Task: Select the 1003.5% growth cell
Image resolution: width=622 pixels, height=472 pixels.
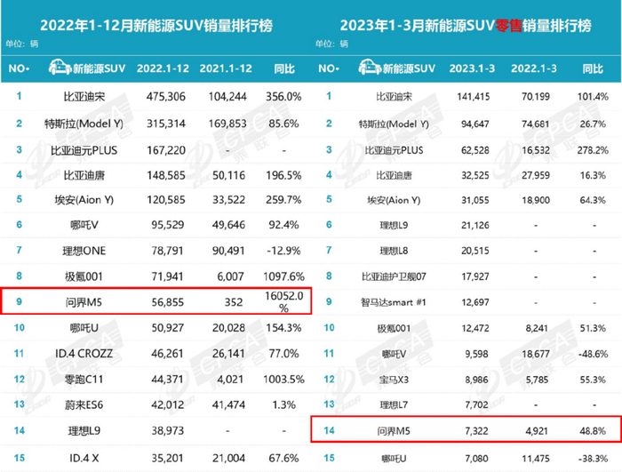Action: pyautogui.click(x=283, y=380)
